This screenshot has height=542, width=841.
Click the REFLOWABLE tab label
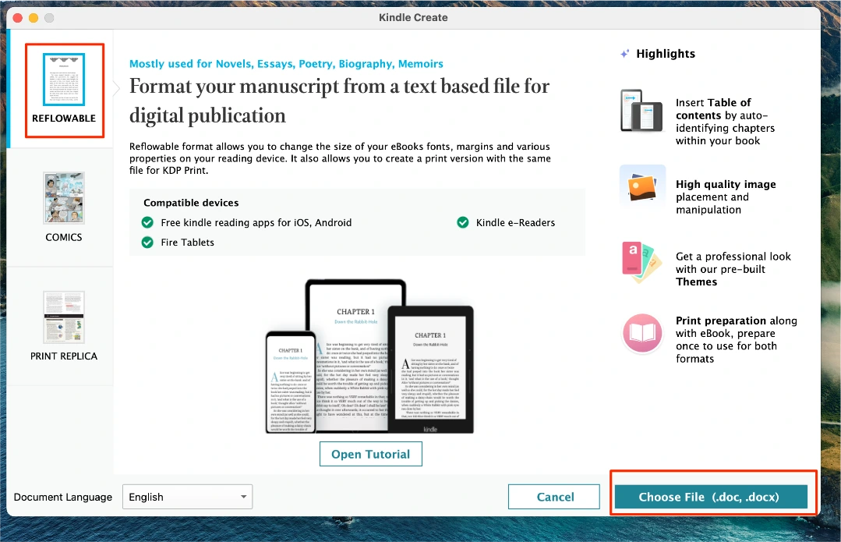pyautogui.click(x=64, y=118)
